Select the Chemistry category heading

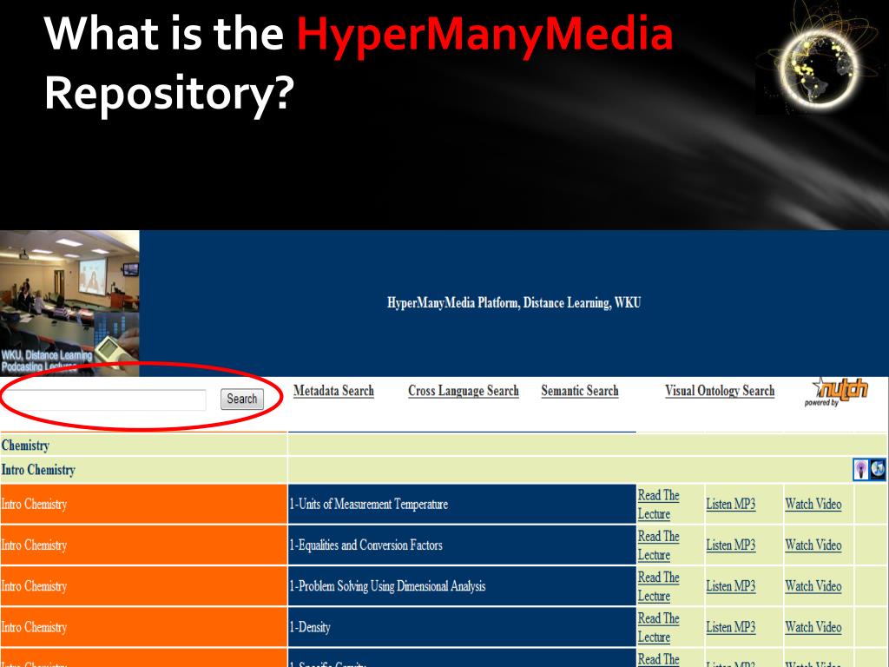click(x=25, y=446)
